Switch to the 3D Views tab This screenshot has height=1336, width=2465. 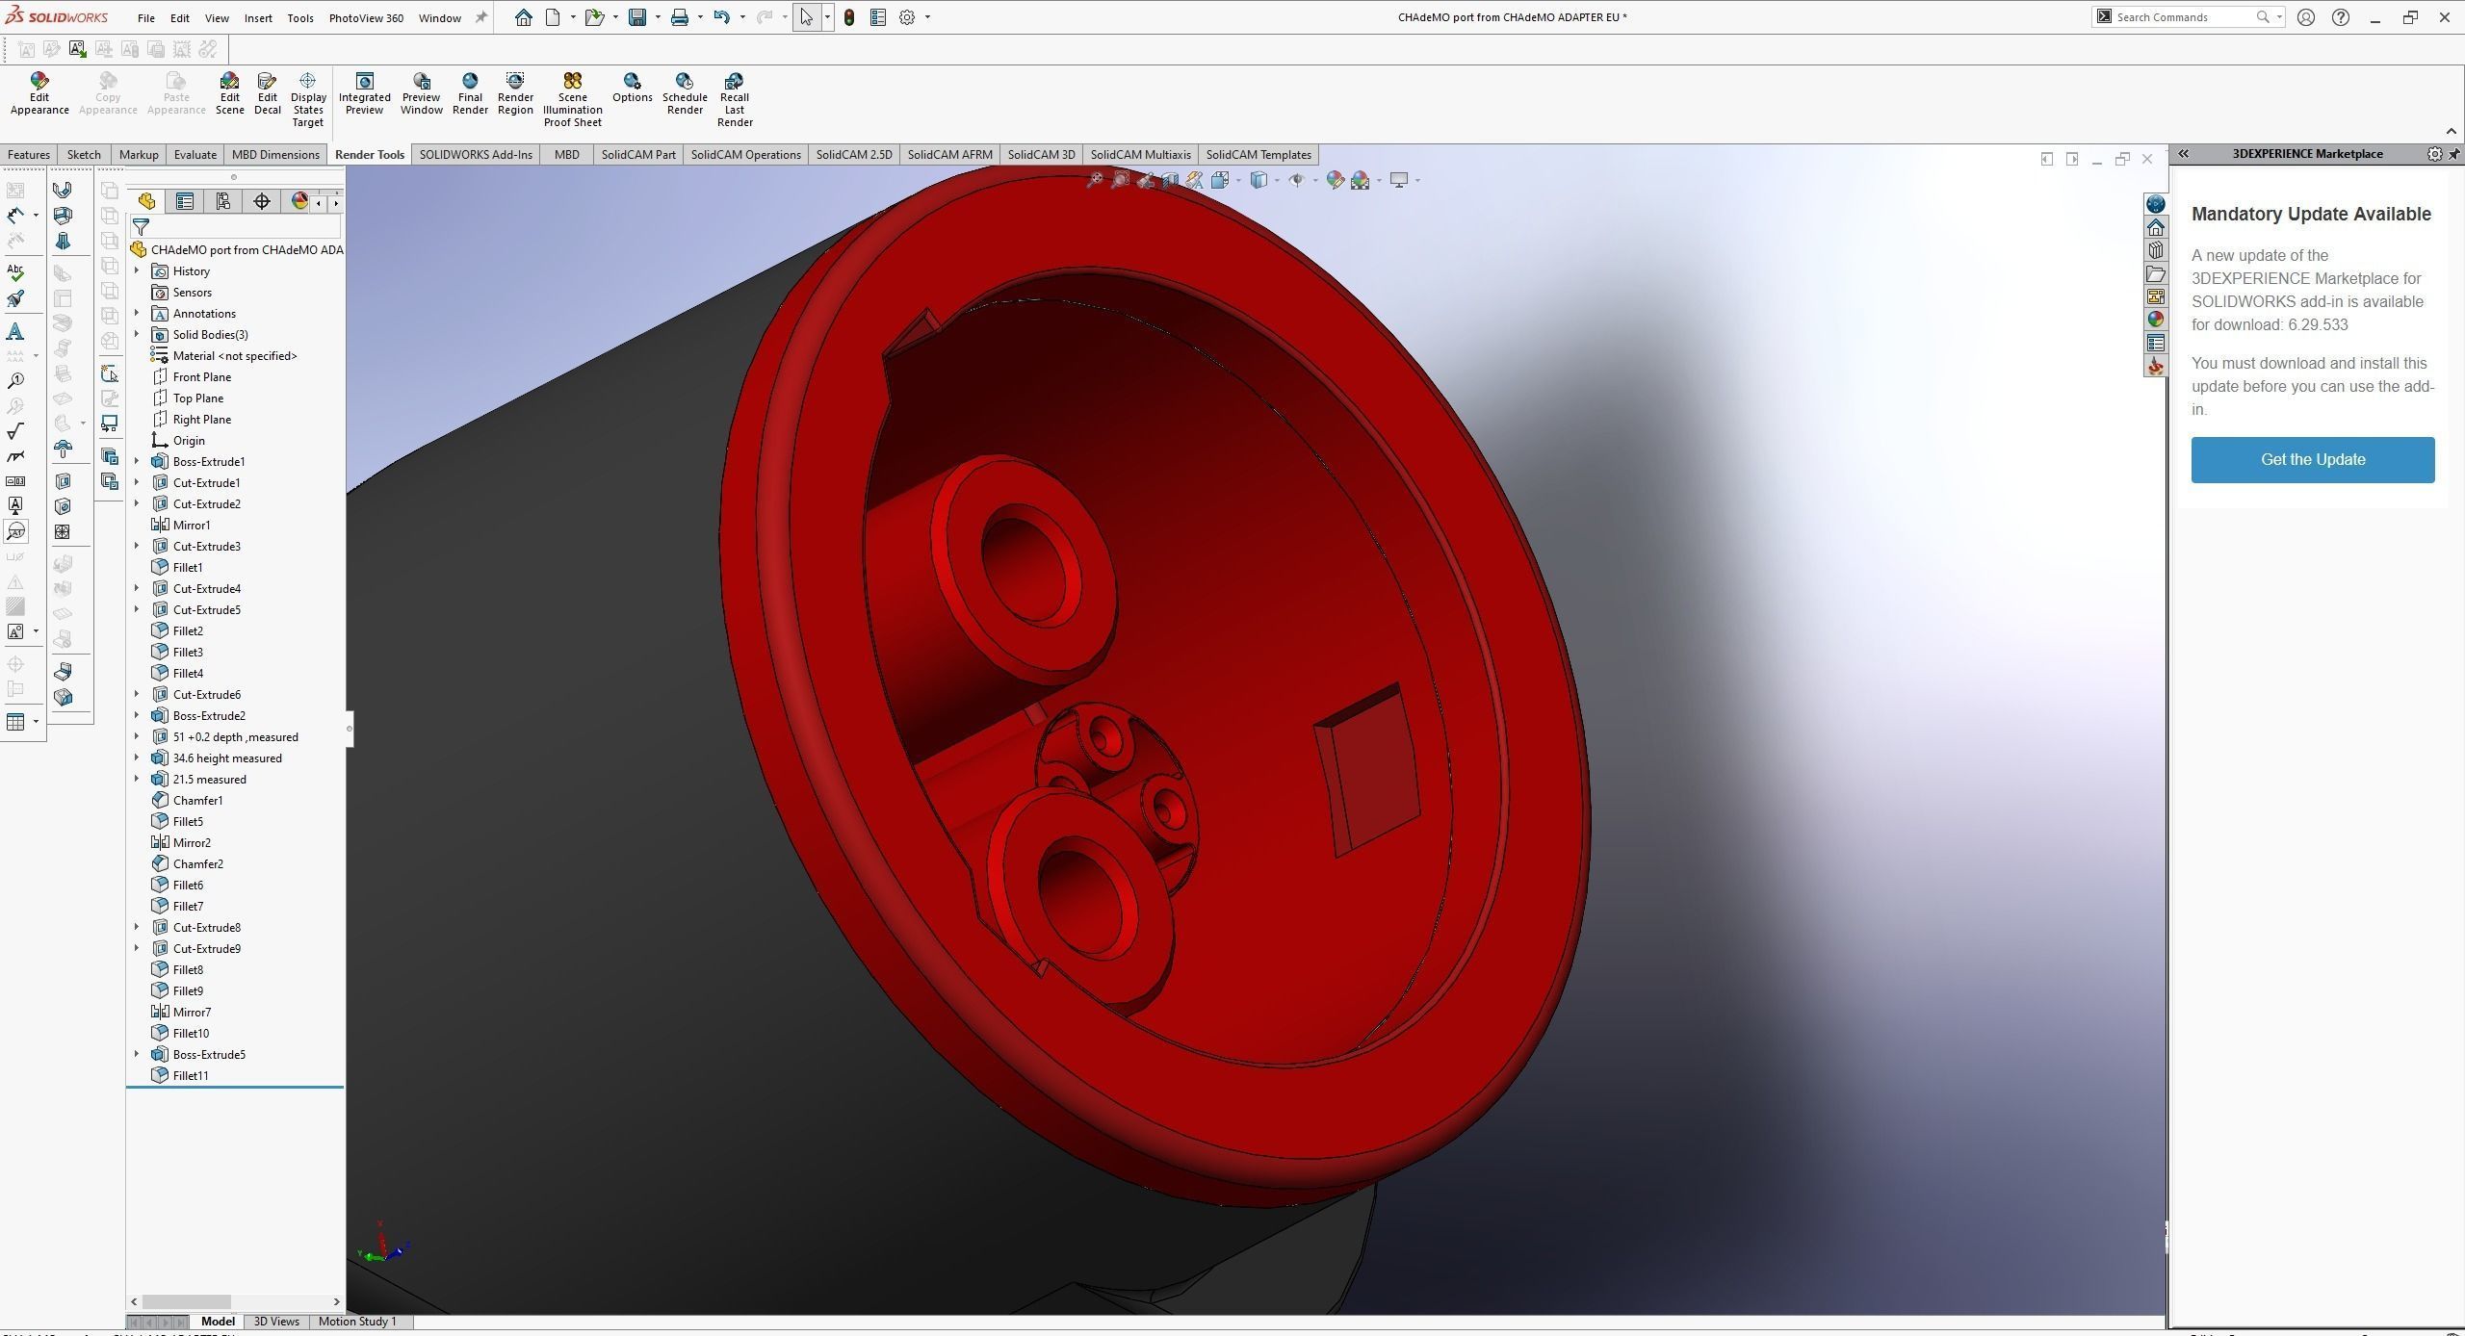(x=276, y=1322)
